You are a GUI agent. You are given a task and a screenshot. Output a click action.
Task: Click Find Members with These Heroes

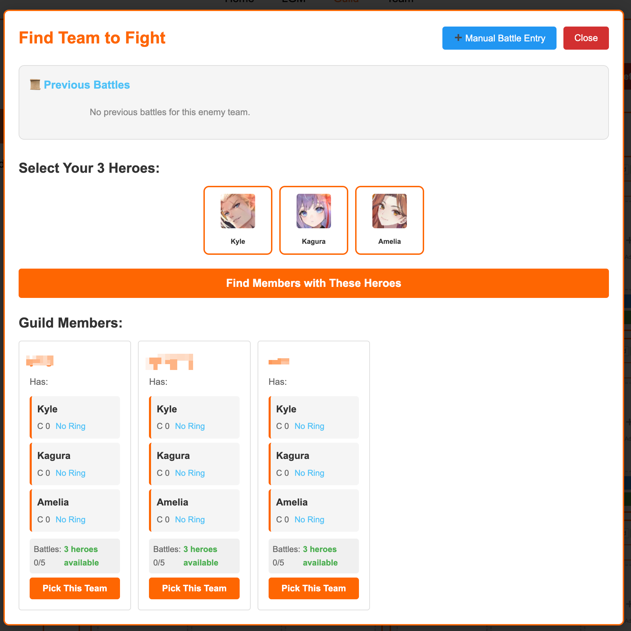[x=313, y=283]
